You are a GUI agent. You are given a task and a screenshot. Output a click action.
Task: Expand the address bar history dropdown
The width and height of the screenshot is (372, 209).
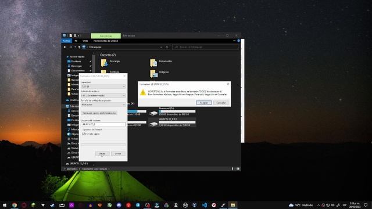[161, 47]
